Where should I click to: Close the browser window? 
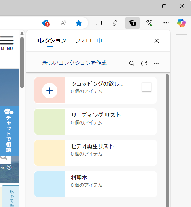(x=182, y=6)
